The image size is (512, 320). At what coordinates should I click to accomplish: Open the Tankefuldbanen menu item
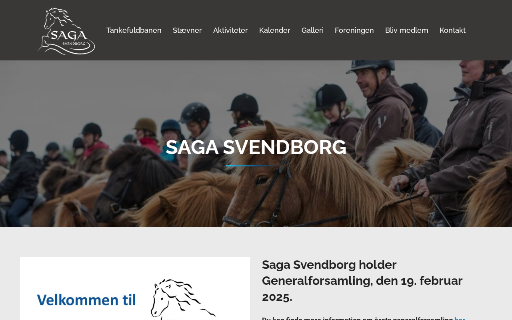134,30
